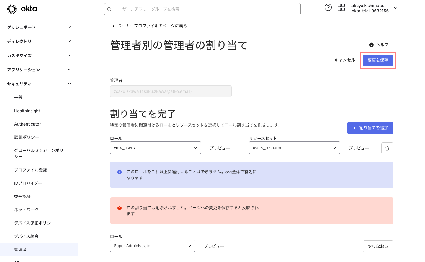The width and height of the screenshot is (425, 262).
Task: Delete the view_users assignment with trash icon
Action: [x=387, y=148]
